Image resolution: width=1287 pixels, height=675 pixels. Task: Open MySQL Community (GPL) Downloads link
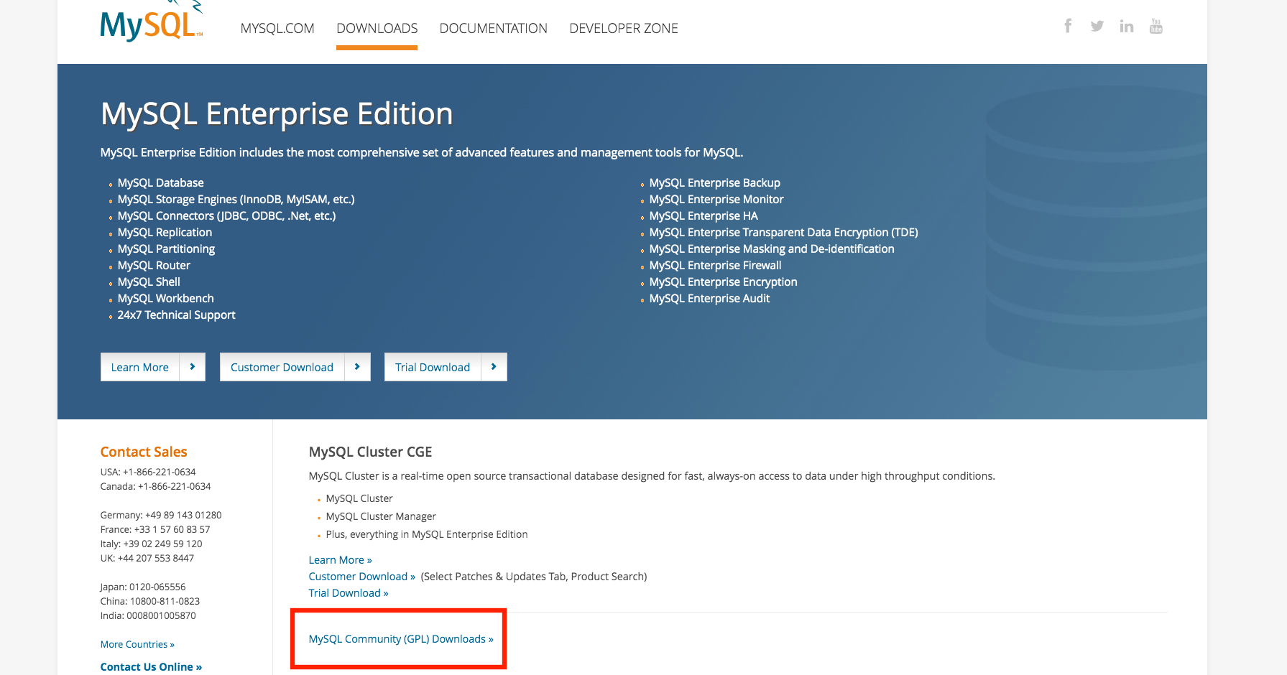(401, 639)
